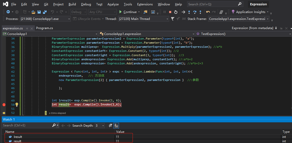292x143 pixels.
Task: Click Show Next Statement arrow icon
Action: tap(183, 12)
